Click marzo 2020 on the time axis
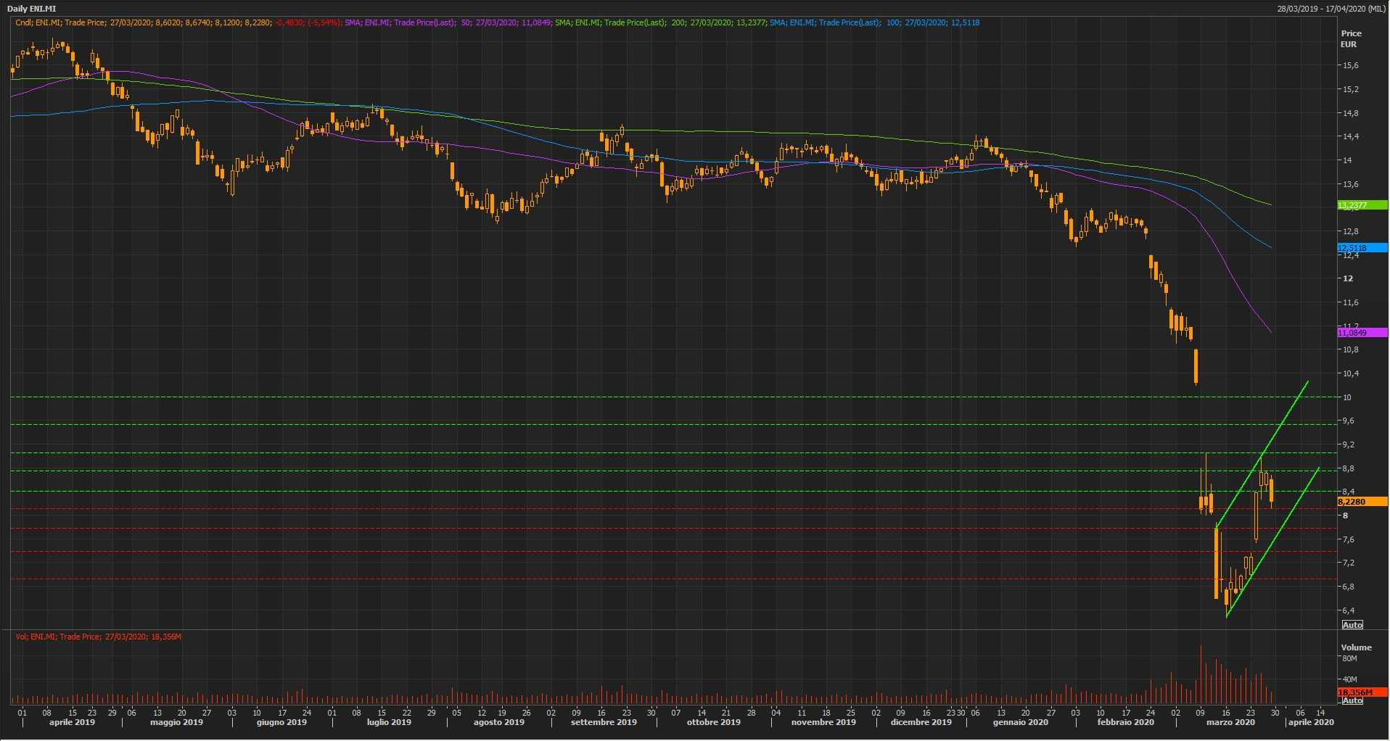Screen dimensions: 1390x741 1230,722
